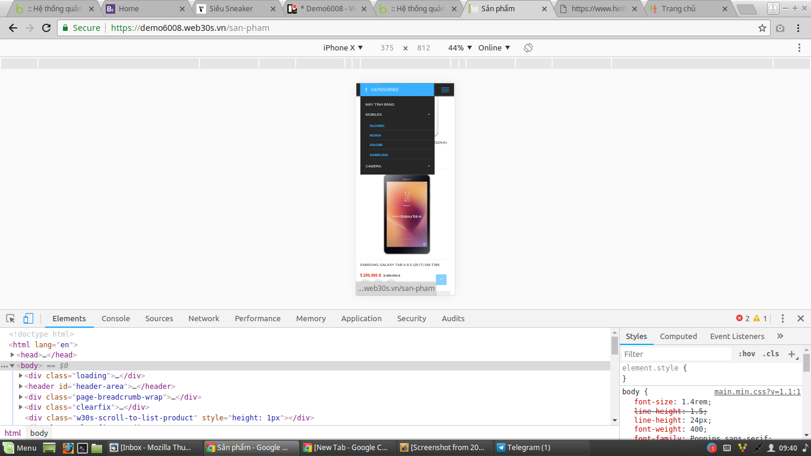Go back in browser history
811x456 pixels.
point(13,28)
